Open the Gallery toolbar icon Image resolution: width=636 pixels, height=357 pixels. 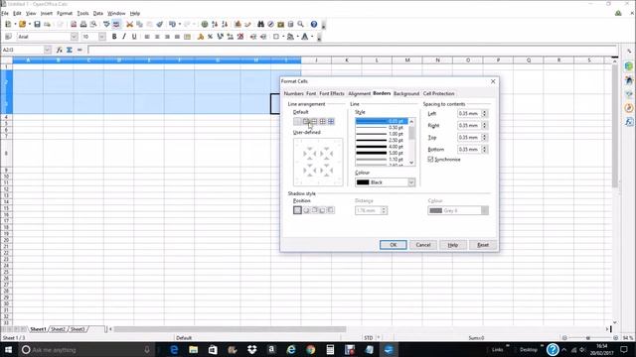280,24
